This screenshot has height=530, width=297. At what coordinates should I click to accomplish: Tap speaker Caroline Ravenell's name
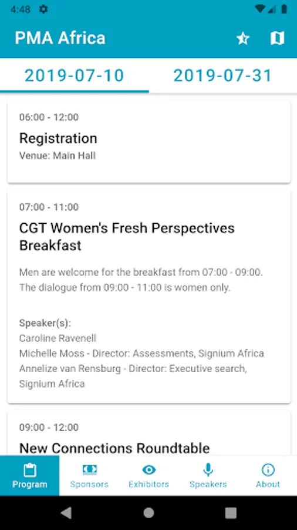[x=58, y=339]
